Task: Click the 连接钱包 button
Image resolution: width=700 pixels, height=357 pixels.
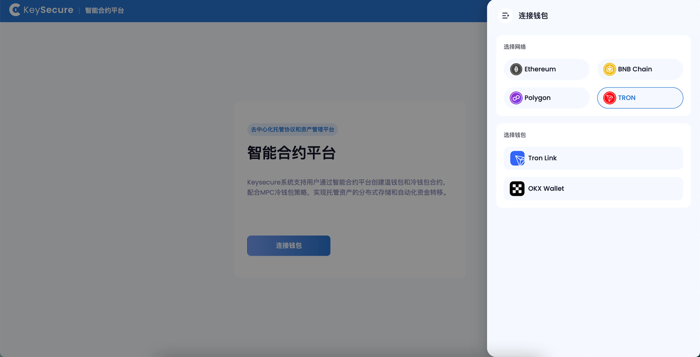Action: pyautogui.click(x=288, y=245)
